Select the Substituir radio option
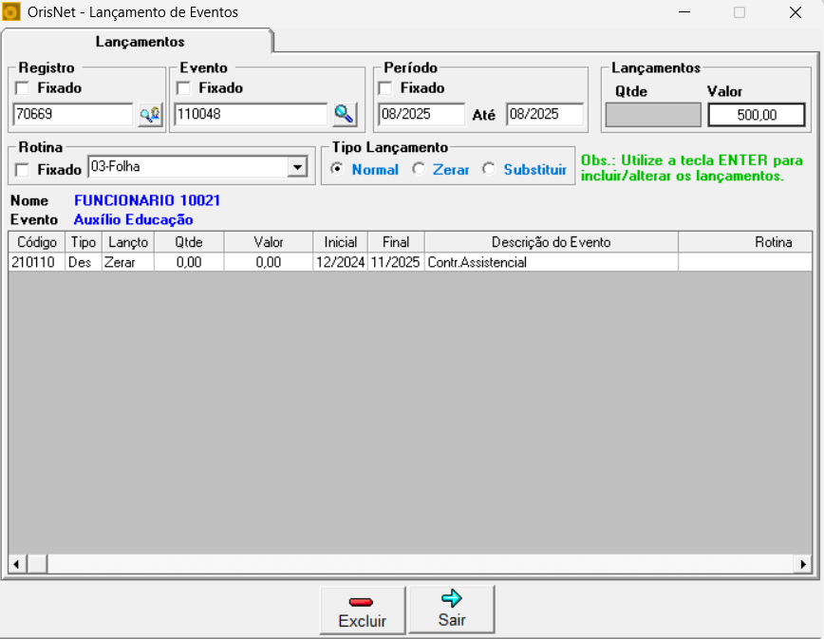Screen dimensions: 824x639 [x=489, y=169]
